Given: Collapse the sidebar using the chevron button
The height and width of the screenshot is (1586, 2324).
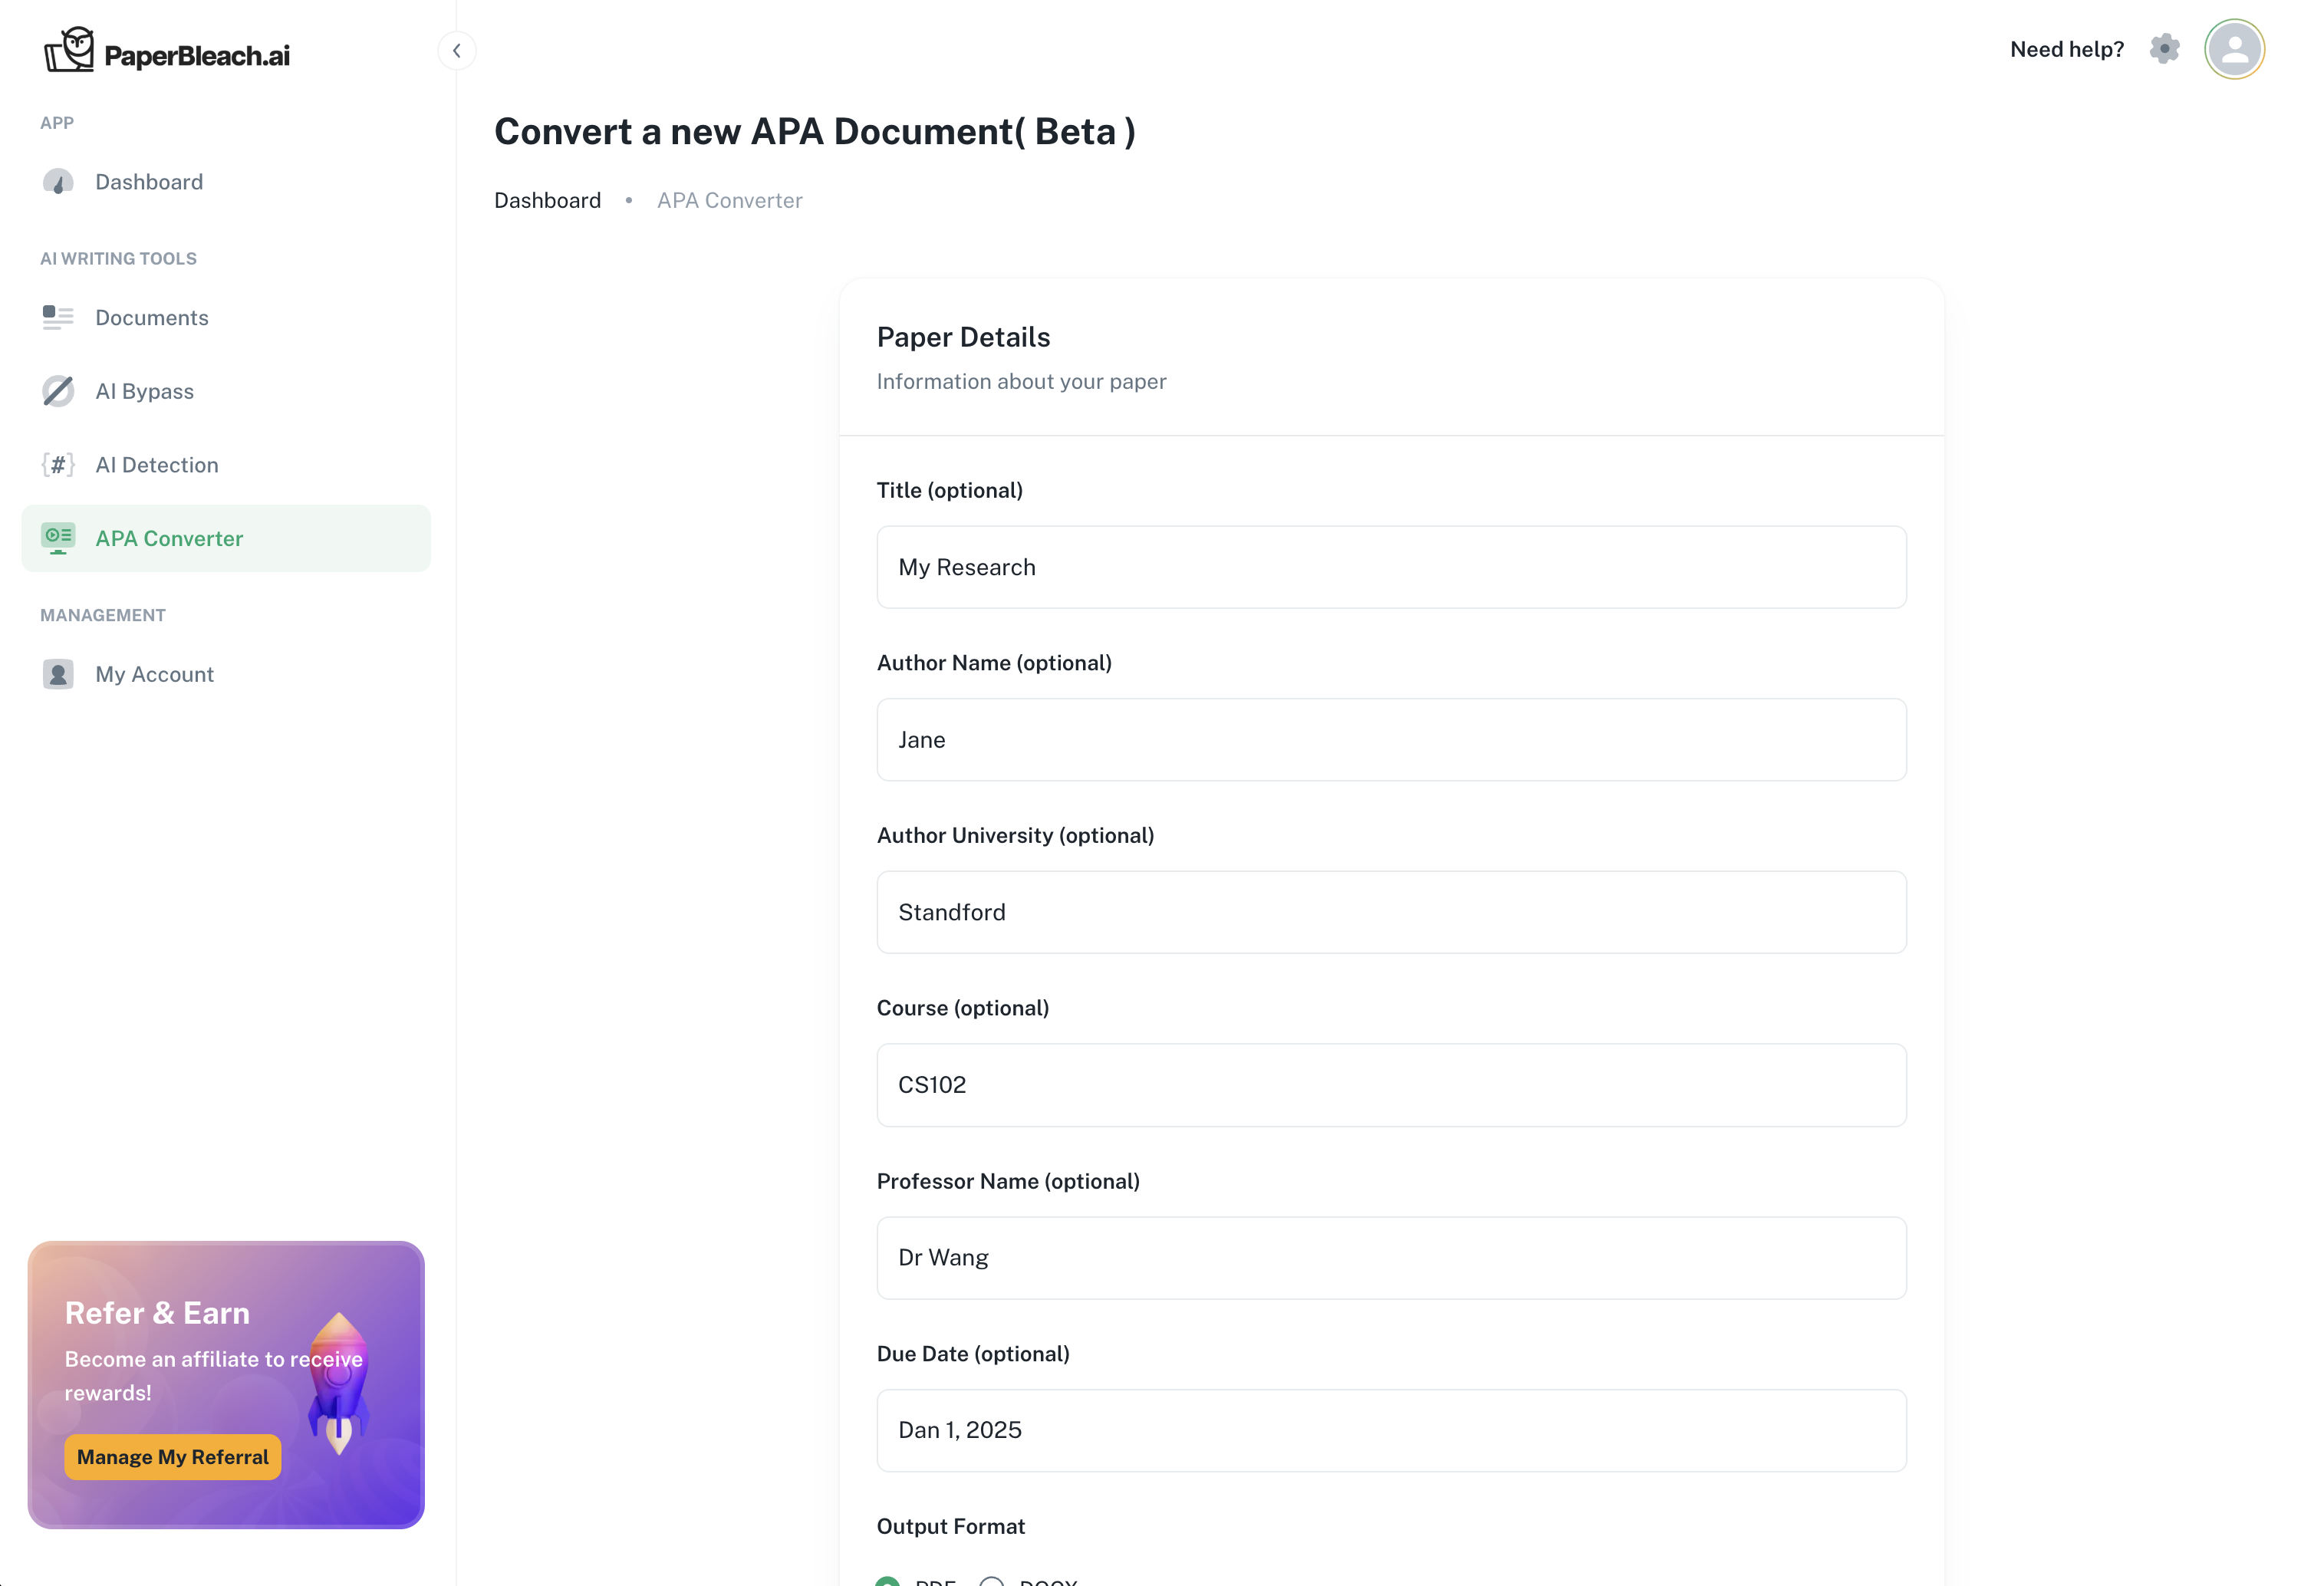Looking at the screenshot, I should pyautogui.click(x=457, y=50).
